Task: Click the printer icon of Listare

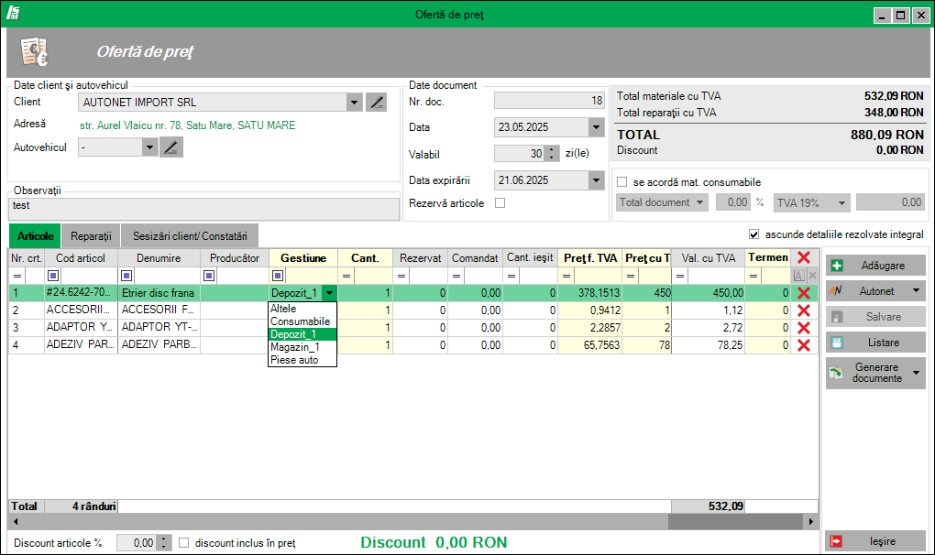Action: pyautogui.click(x=837, y=343)
